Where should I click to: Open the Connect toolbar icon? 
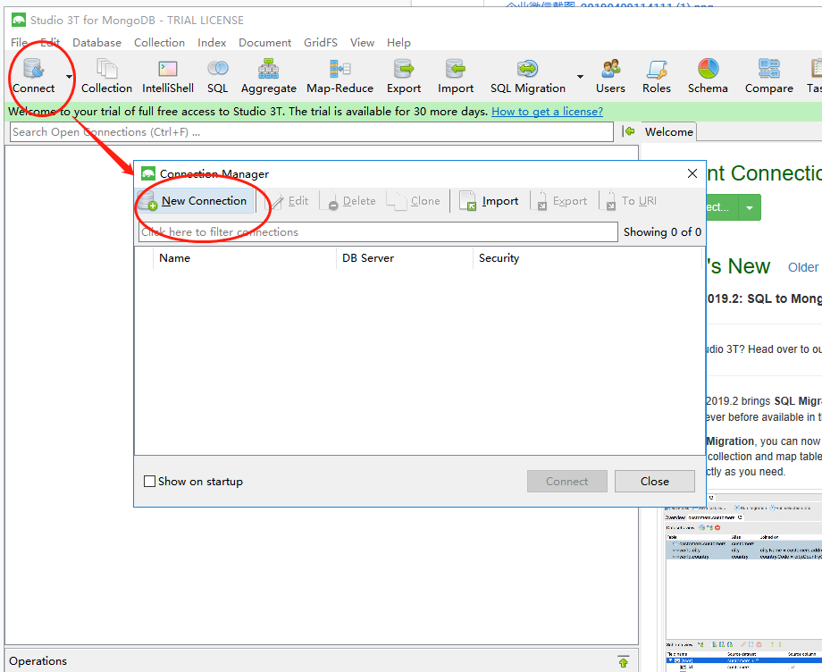click(x=34, y=76)
